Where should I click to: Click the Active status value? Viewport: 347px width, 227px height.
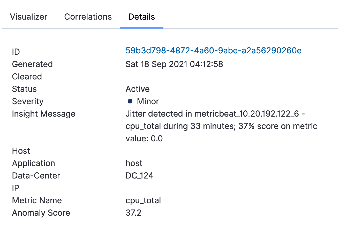point(138,89)
